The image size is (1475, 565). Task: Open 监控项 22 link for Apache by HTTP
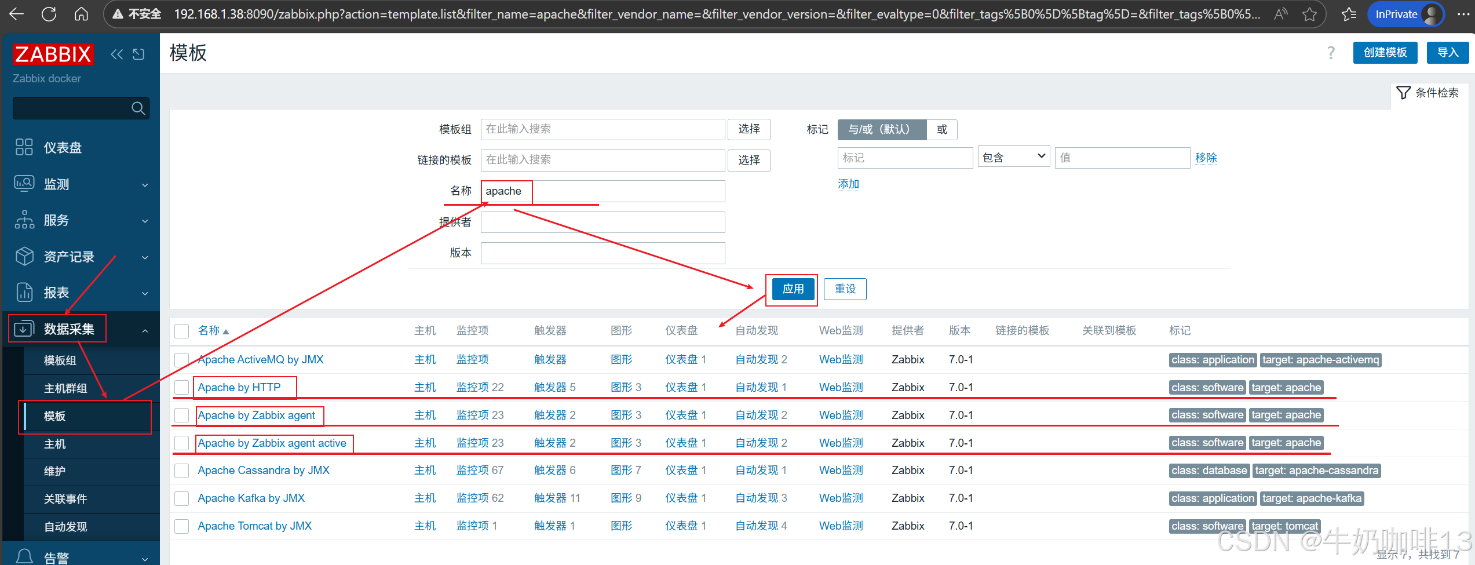[480, 387]
